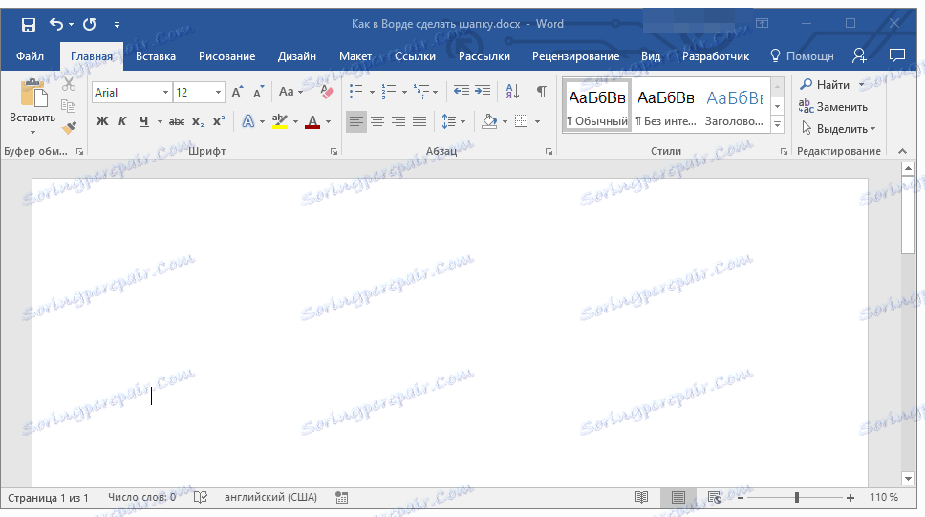Open the font color dropdown arrow
Image resolution: width=925 pixels, height=517 pixels.
pos(328,122)
